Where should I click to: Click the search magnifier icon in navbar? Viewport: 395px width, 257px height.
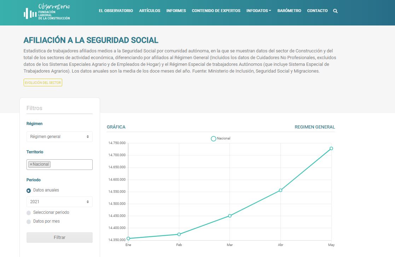[335, 11]
